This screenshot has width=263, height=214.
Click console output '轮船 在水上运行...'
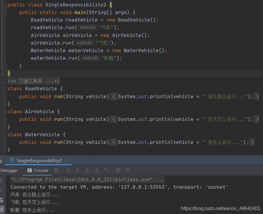pos(32,210)
